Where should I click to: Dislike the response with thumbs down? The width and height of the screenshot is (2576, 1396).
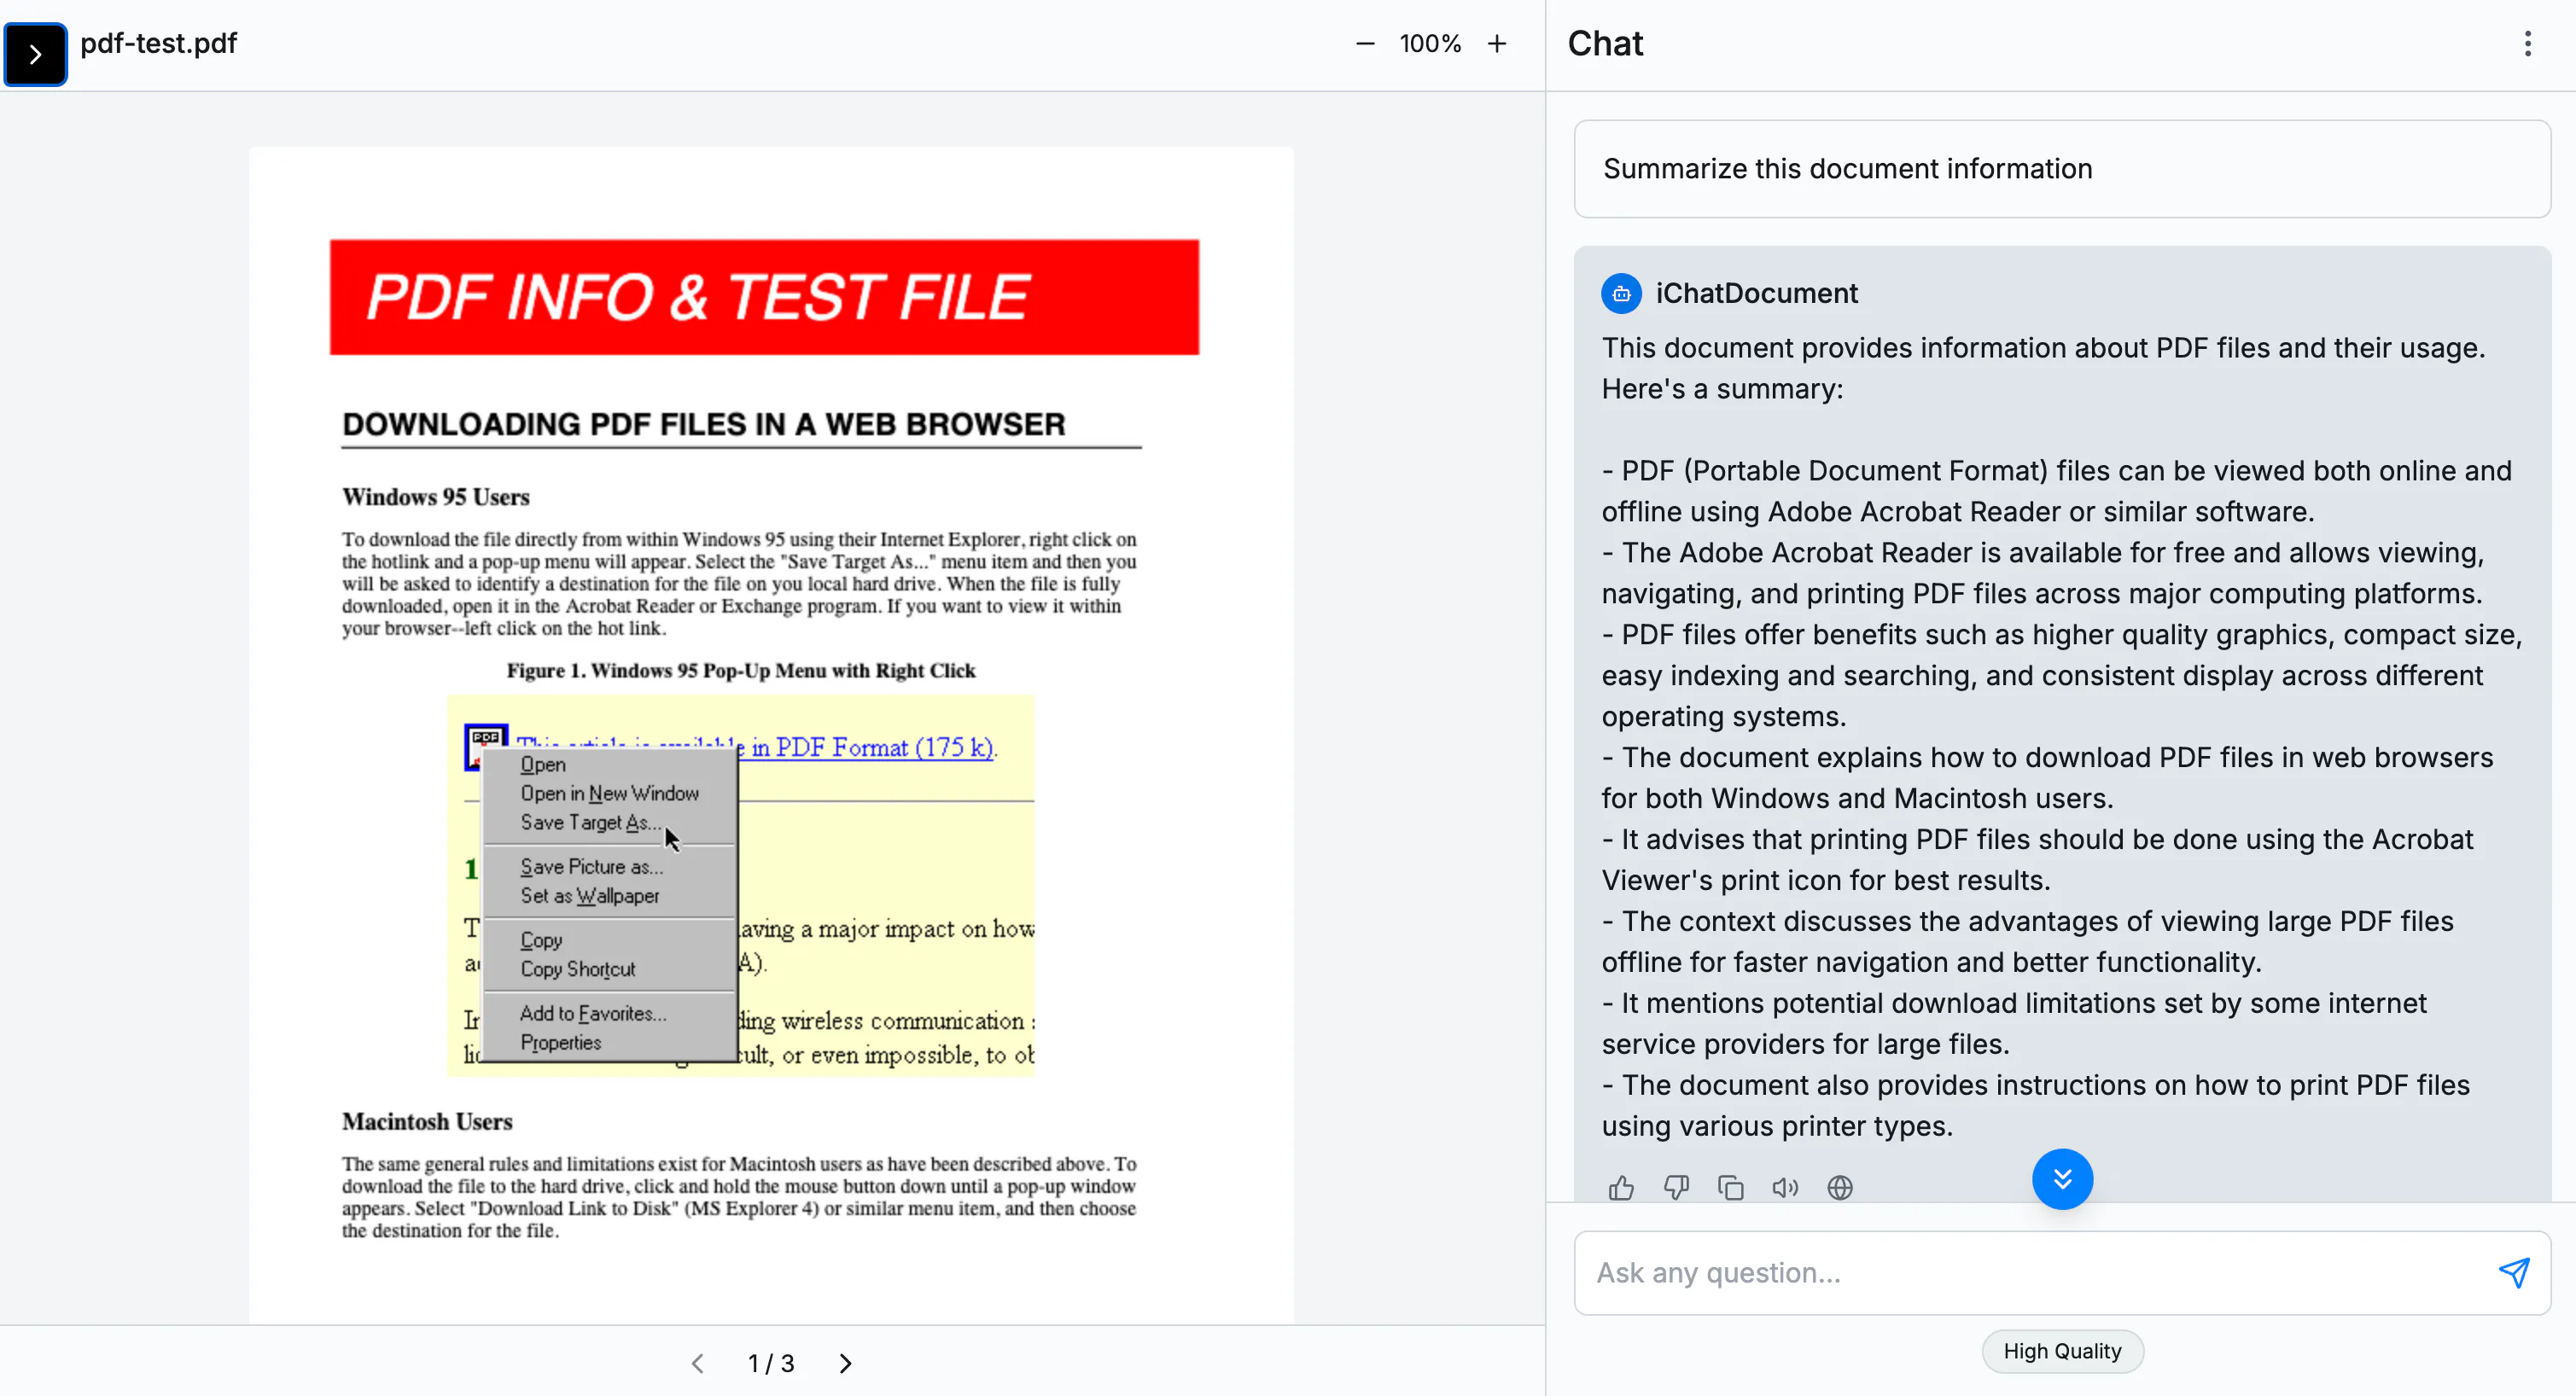coord(1676,1187)
